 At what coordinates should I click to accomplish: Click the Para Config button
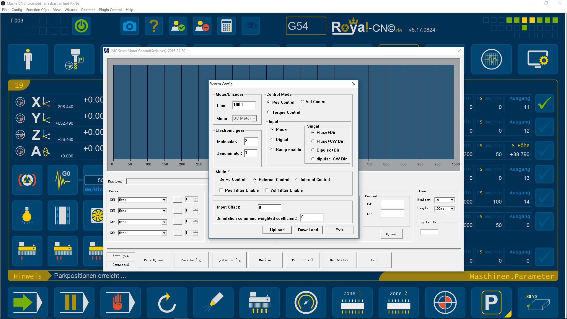click(191, 260)
